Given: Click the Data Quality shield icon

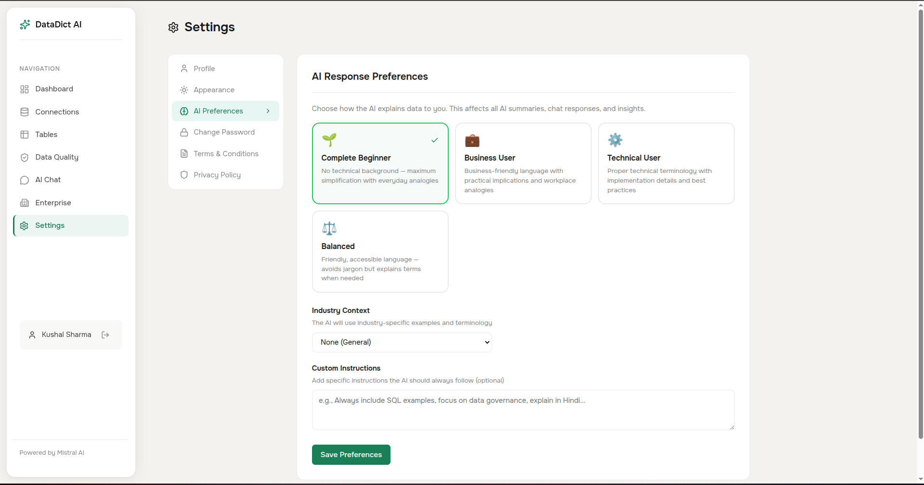Looking at the screenshot, I should (25, 157).
